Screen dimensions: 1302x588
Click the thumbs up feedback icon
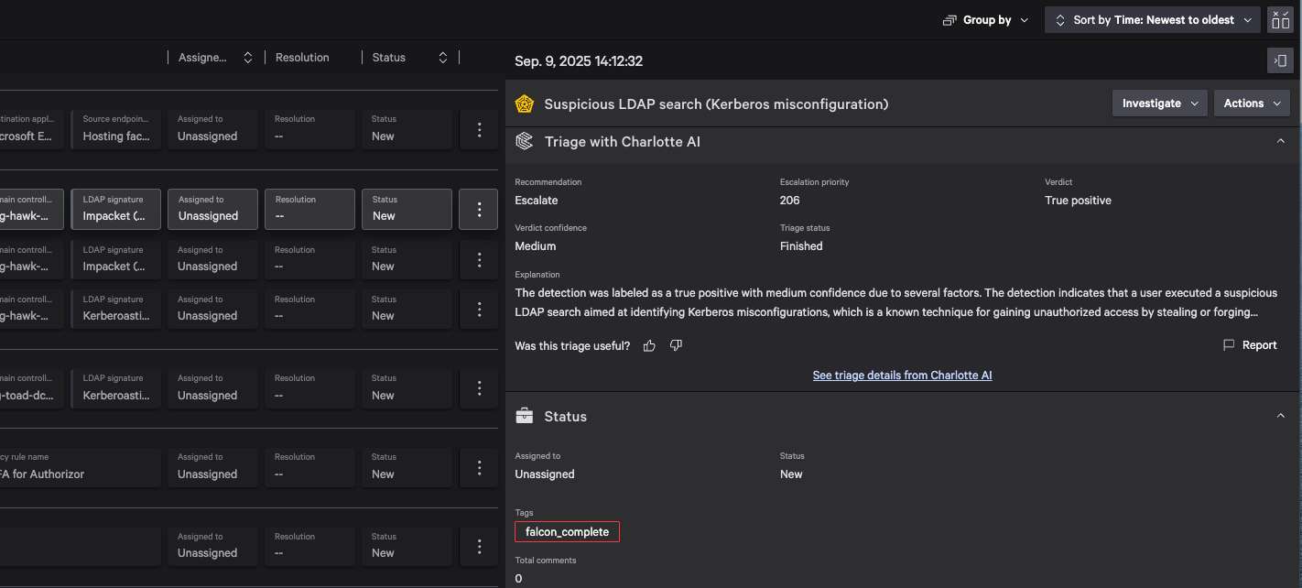pyautogui.click(x=649, y=345)
